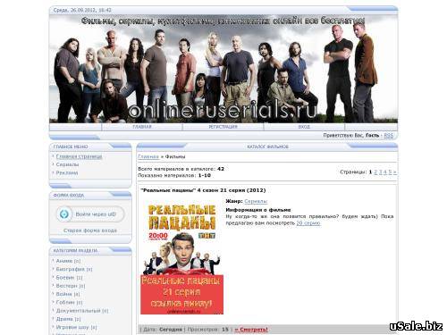Open the ВХОД navigation tab
Image resolution: width=447 pixels, height=335 pixels.
[304, 127]
